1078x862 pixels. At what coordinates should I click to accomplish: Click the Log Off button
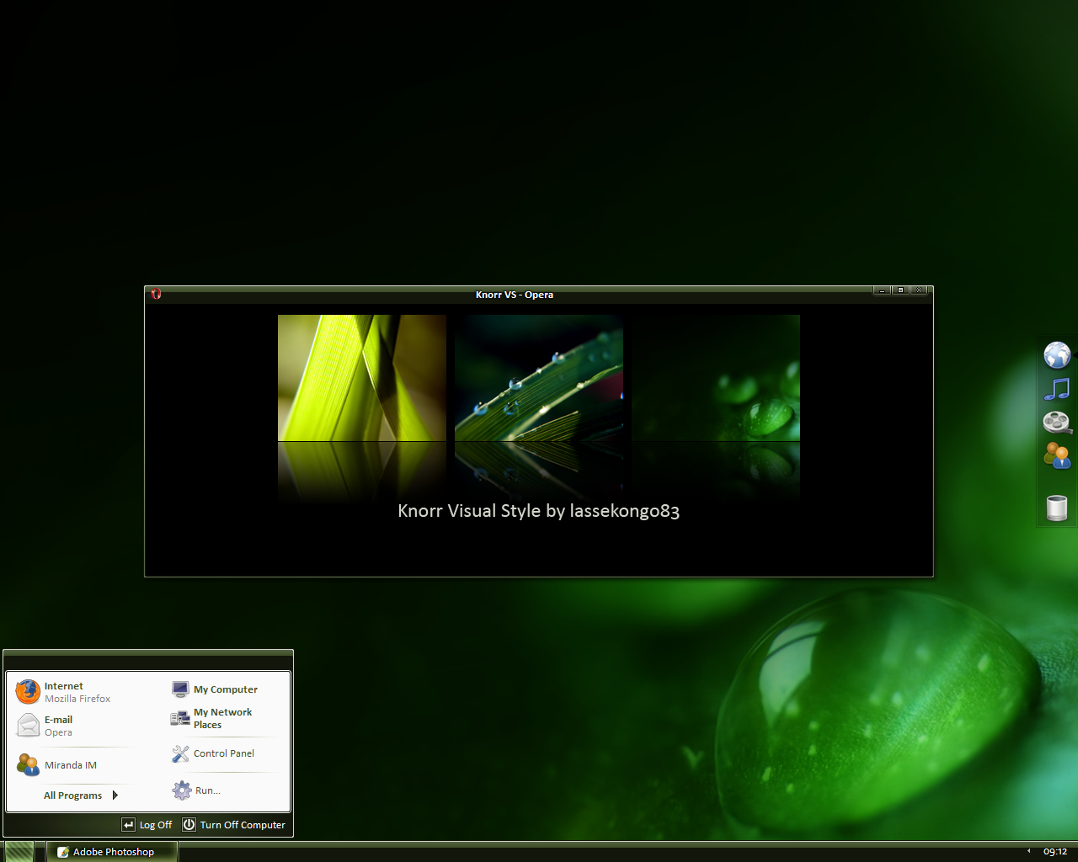(x=147, y=825)
